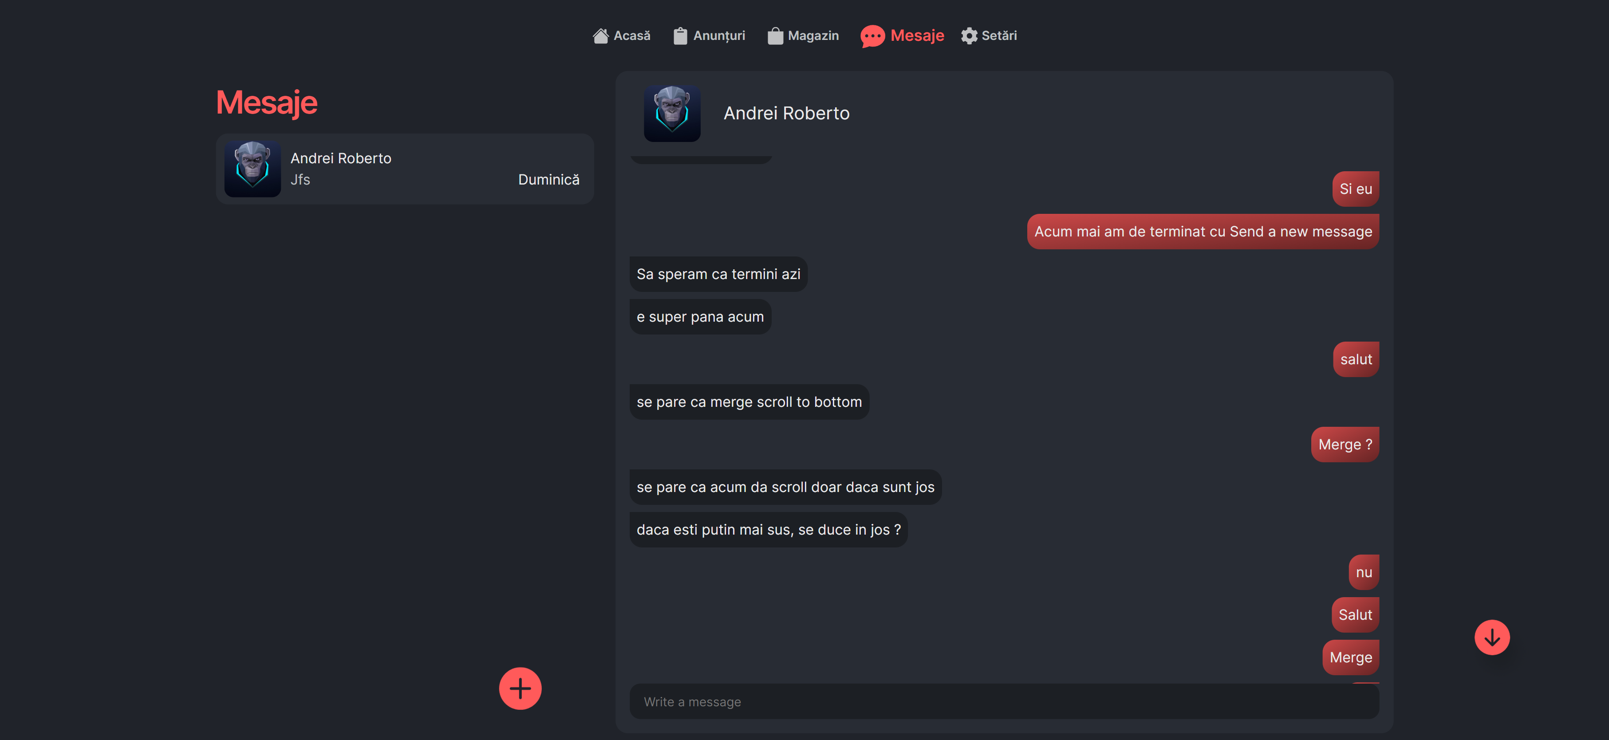Image resolution: width=1609 pixels, height=740 pixels.
Task: Open the Anunțuri section
Action: pos(719,36)
